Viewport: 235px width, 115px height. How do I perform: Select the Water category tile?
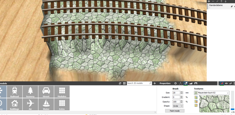[46, 104]
